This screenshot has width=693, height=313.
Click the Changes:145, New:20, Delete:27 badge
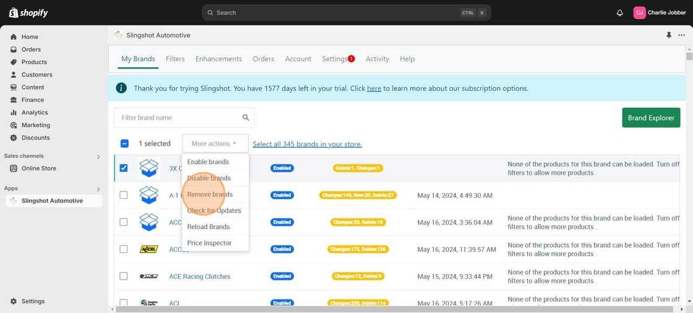pos(358,195)
